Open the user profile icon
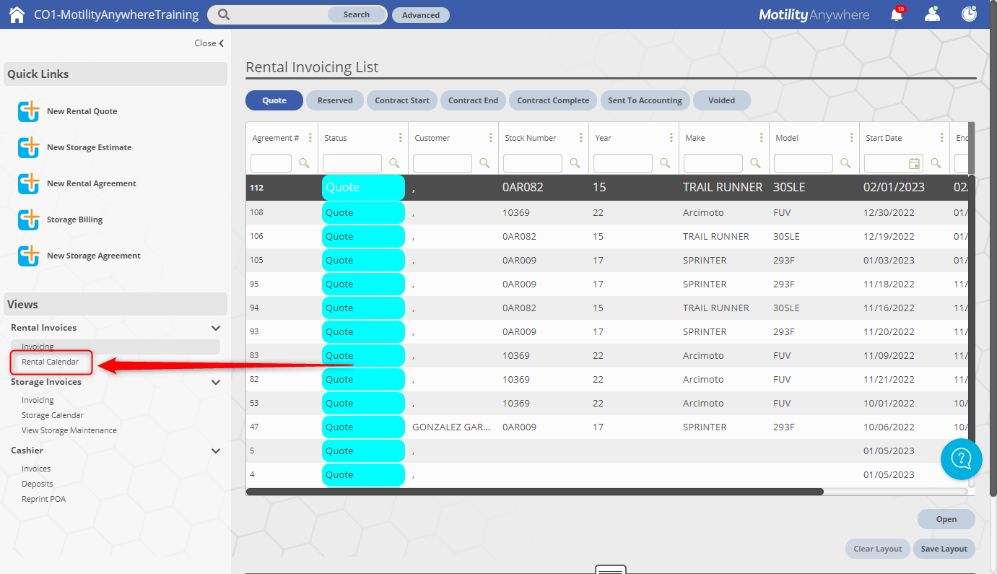The width and height of the screenshot is (997, 574). click(932, 14)
